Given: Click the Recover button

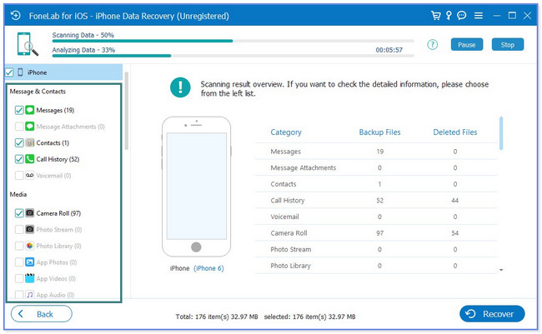Looking at the screenshot, I should point(492,314).
